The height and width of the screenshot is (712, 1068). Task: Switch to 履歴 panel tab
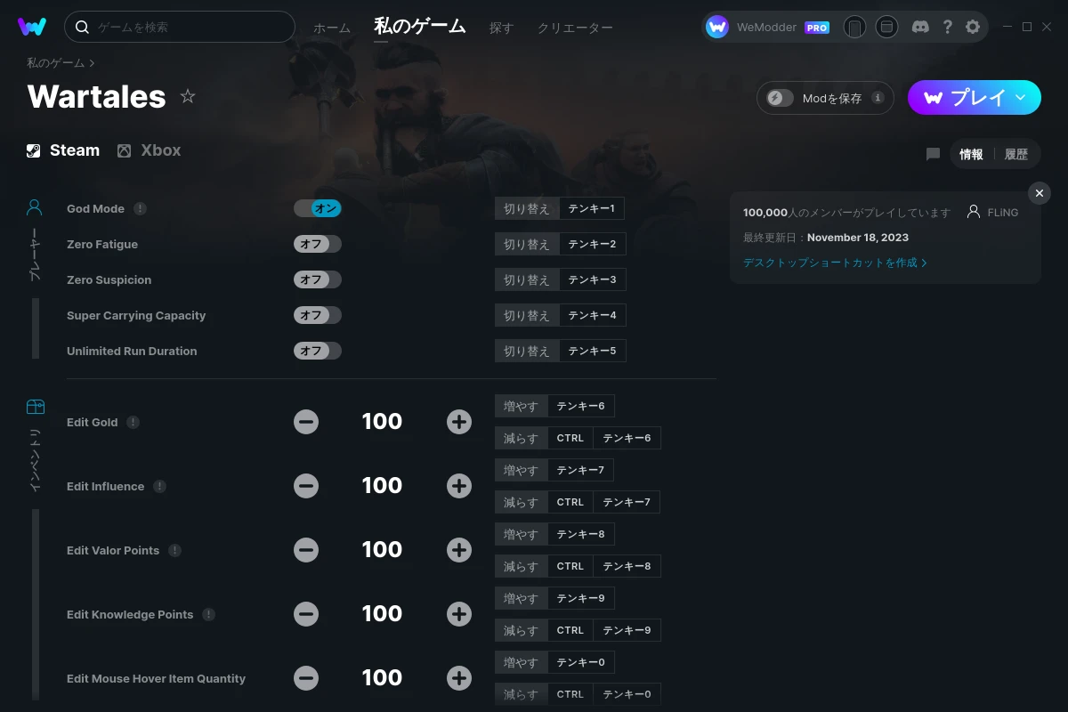[x=1016, y=154]
